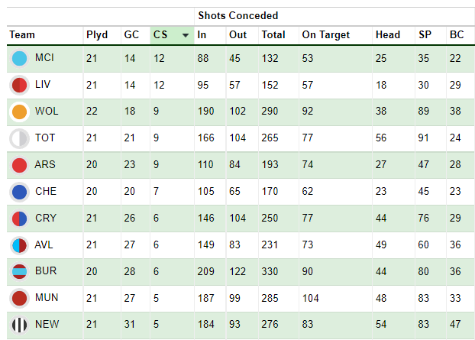Click the ARS red team badge
This screenshot has height=340, width=475.
[x=19, y=165]
